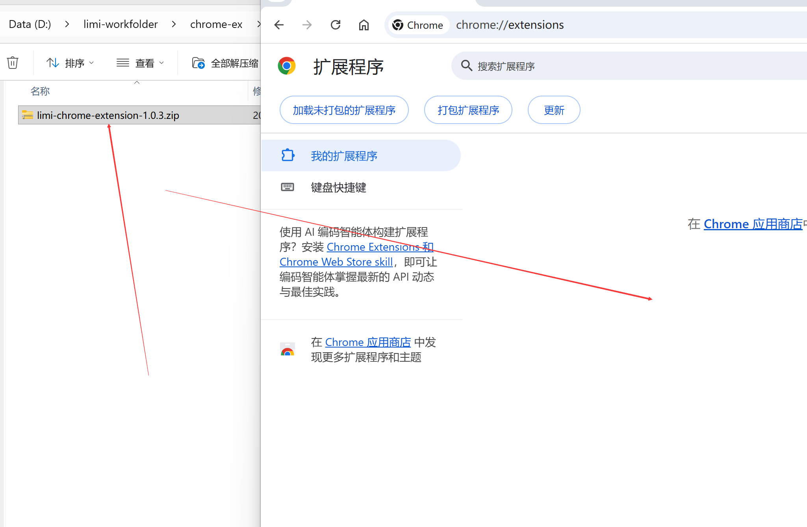Click the 名称 column header
Image resolution: width=807 pixels, height=527 pixels.
pos(40,91)
